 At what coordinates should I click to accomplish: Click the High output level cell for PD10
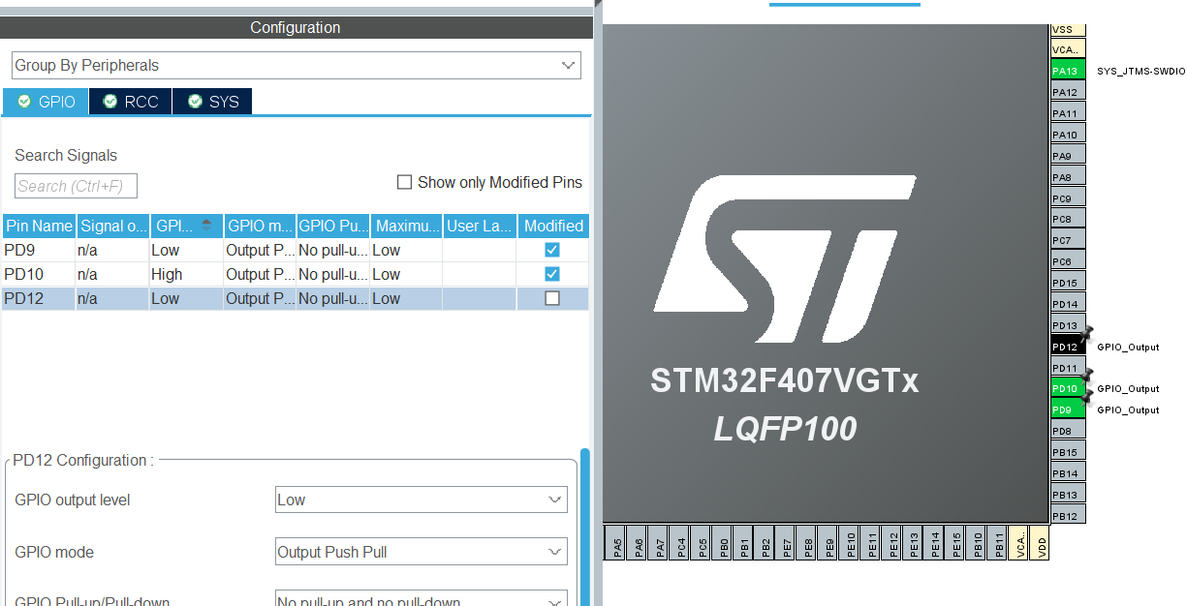pos(187,274)
